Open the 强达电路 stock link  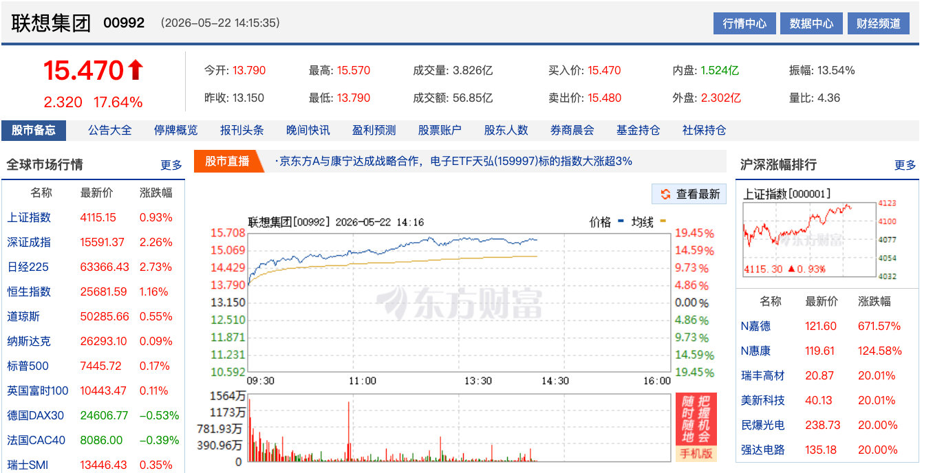763,450
